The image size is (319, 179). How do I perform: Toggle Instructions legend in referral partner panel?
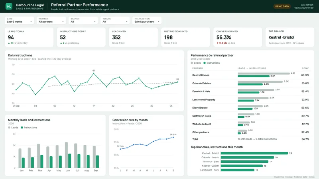click(x=212, y=63)
